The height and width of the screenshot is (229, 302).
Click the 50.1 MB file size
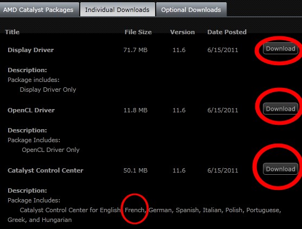pyautogui.click(x=136, y=170)
